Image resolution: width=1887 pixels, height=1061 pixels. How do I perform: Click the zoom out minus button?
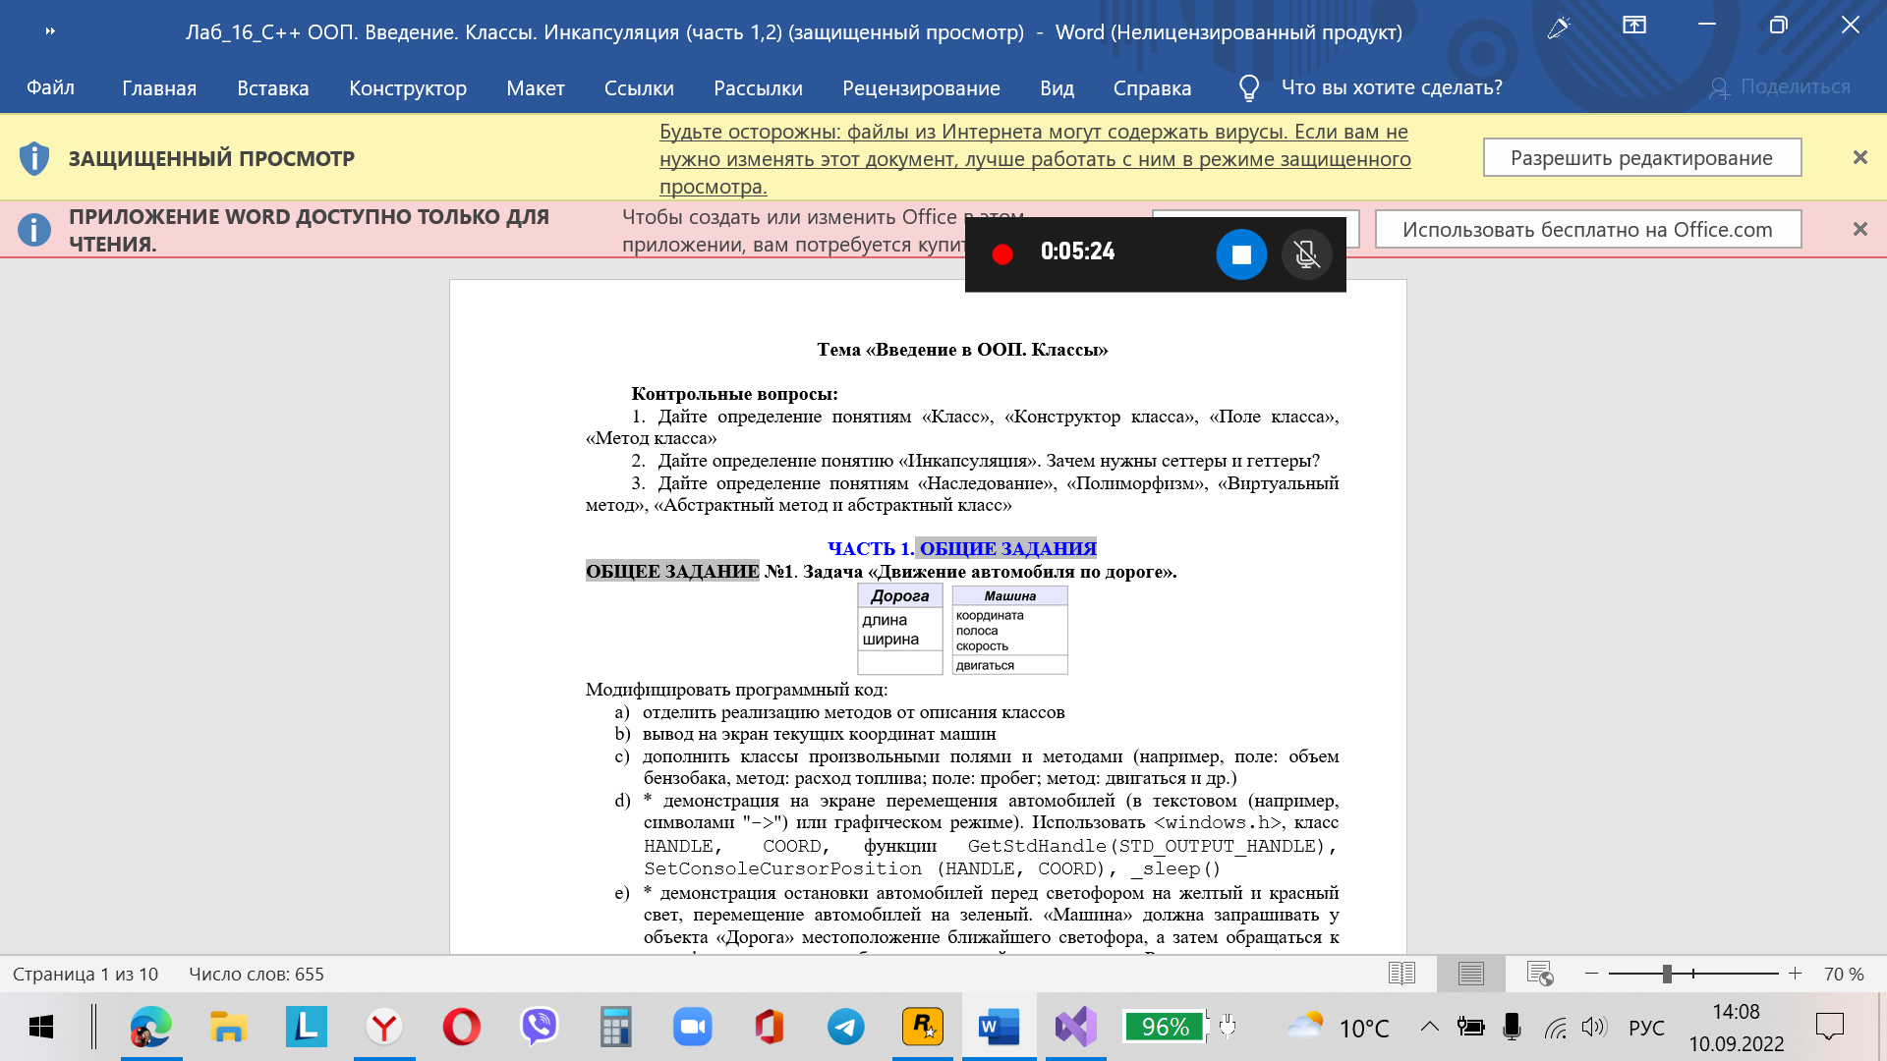pos(1591,974)
